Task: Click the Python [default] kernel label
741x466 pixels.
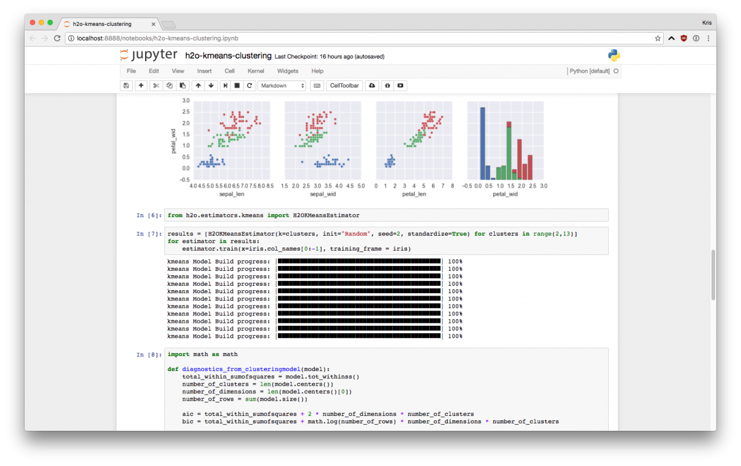Action: tap(590, 71)
